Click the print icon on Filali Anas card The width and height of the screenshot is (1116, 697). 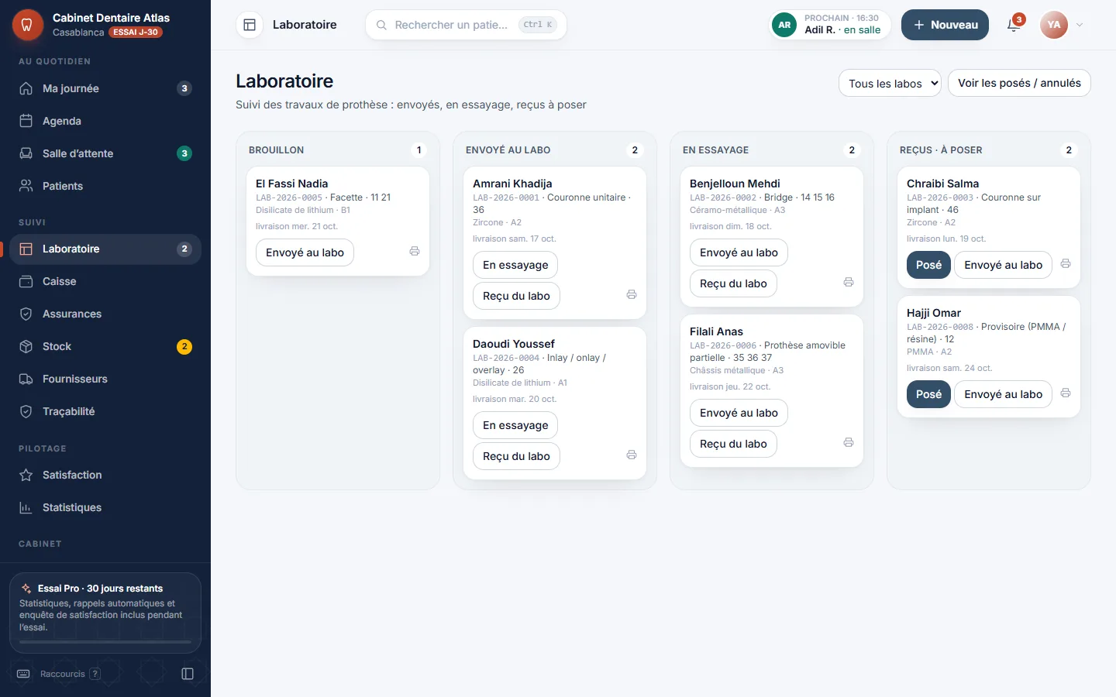click(849, 443)
